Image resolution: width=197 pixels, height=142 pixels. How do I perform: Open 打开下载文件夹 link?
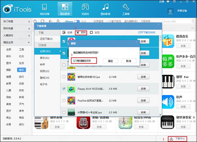[x=147, y=32]
